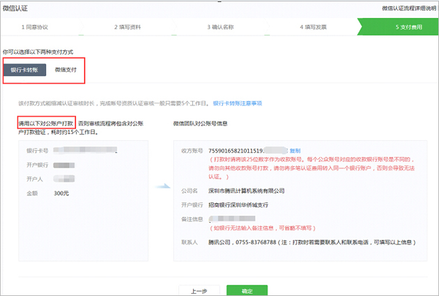439x296 pixels.
Task: Click the 微信团队对公账号信息 heading
Action: 200,124
